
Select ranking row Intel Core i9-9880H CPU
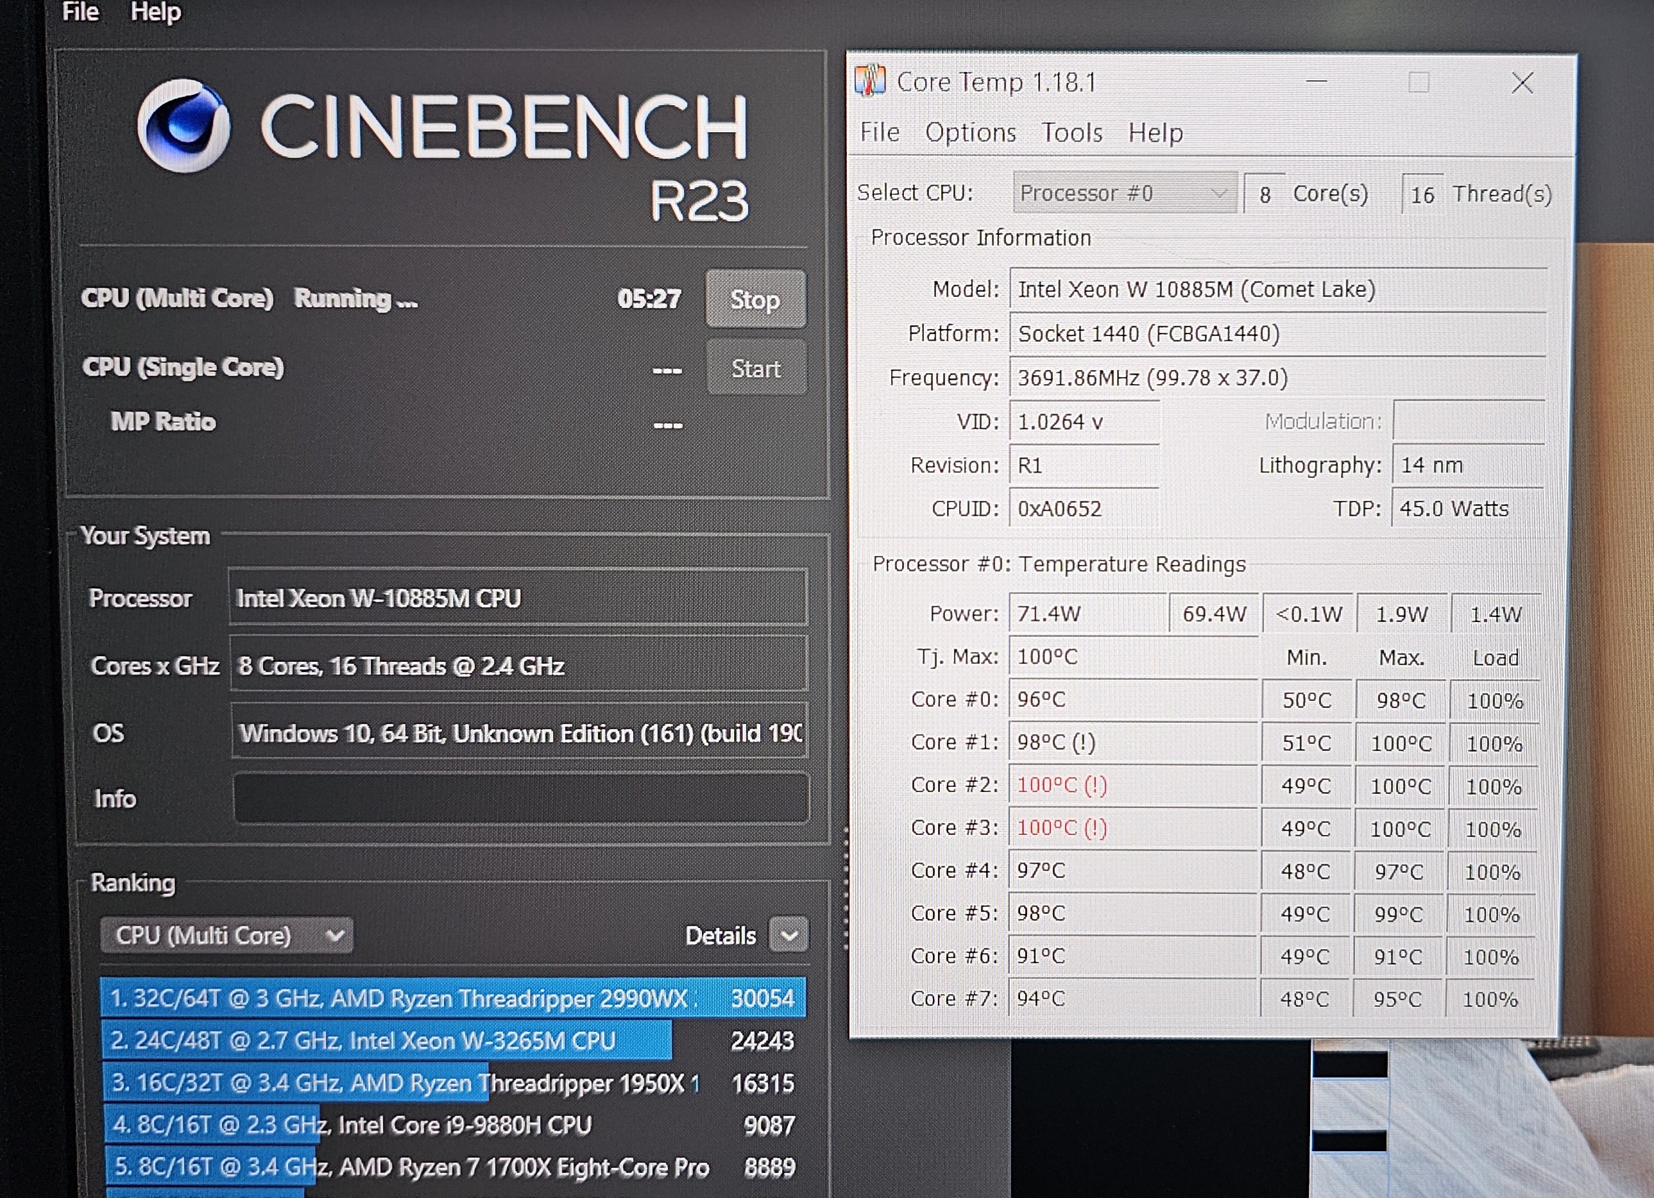pyautogui.click(x=453, y=1125)
